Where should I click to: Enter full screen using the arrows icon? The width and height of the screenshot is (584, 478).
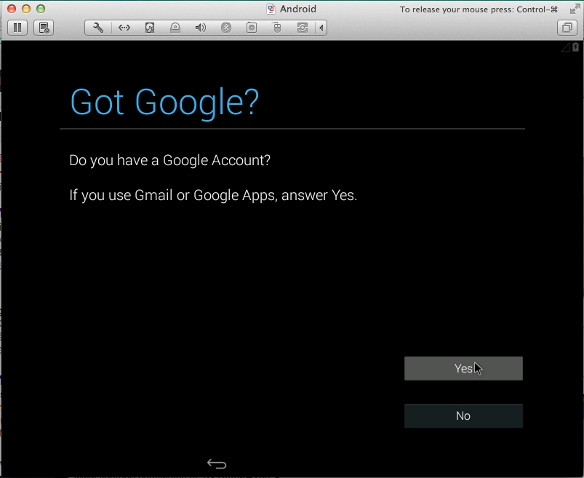pyautogui.click(x=575, y=9)
